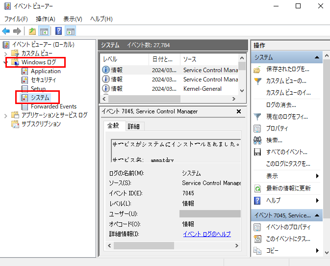The image size is (330, 266).
Task: Open the 表示(V) menu
Action: [73, 19]
